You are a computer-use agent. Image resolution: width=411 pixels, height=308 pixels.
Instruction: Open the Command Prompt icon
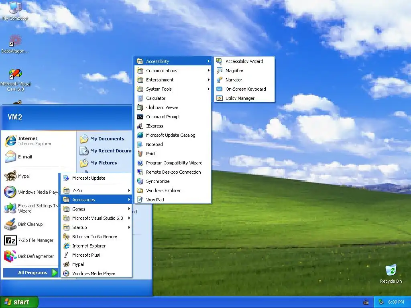[x=140, y=117]
